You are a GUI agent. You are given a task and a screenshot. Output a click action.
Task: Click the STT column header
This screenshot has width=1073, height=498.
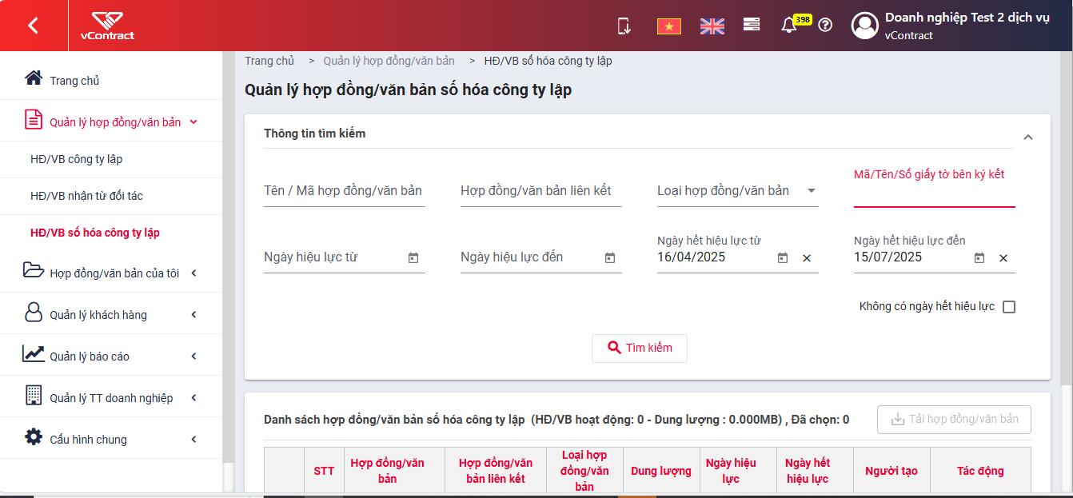coord(324,471)
